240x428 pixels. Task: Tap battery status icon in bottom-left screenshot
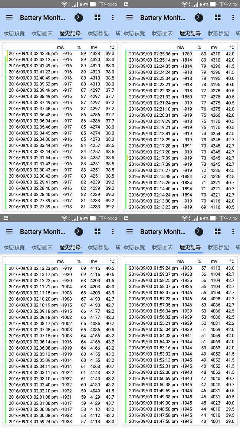(93, 218)
